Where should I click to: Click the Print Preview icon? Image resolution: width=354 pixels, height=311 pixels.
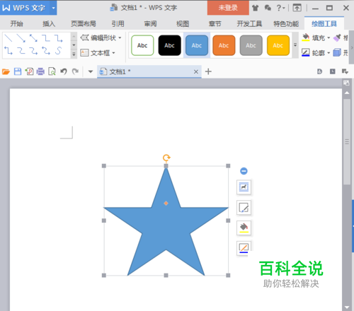pyautogui.click(x=52, y=71)
